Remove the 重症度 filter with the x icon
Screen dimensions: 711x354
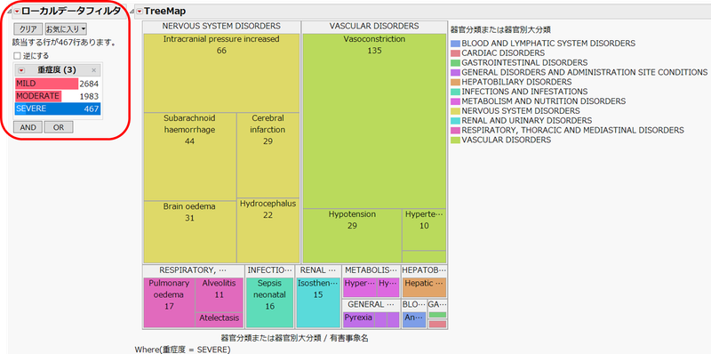pyautogui.click(x=94, y=70)
